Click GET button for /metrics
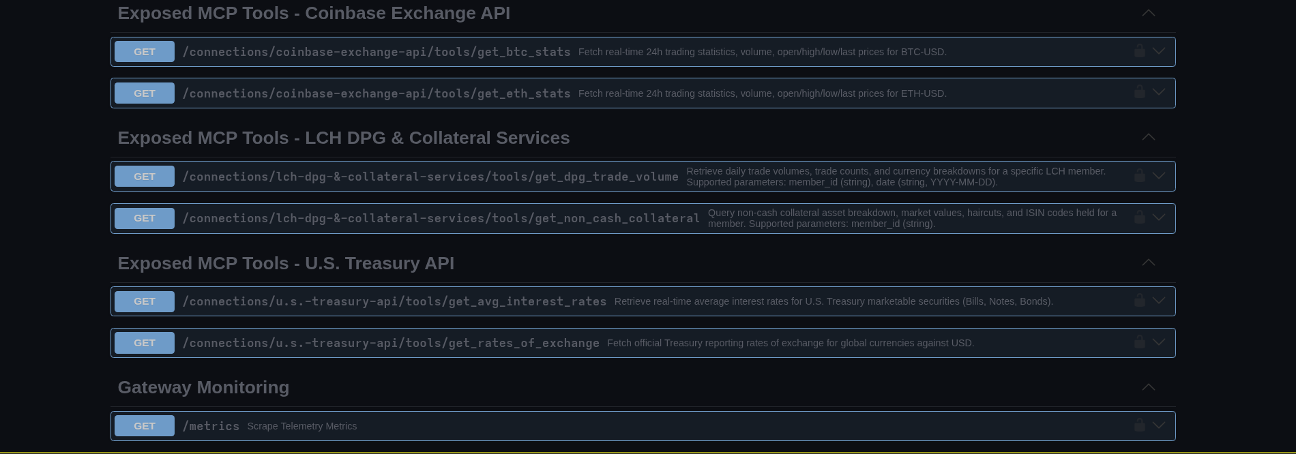Viewport: 1296px width, 454px height. [x=145, y=426]
